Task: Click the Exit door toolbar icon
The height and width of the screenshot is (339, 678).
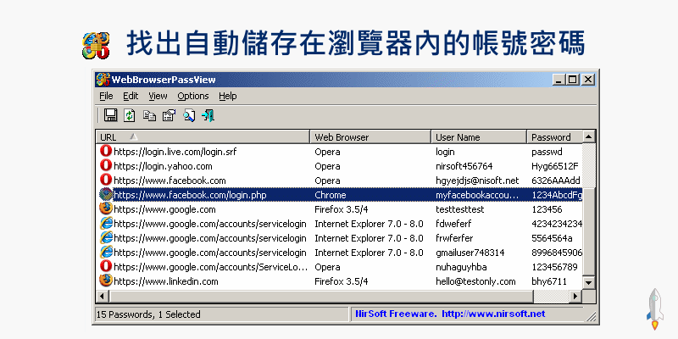Action: coord(208,115)
